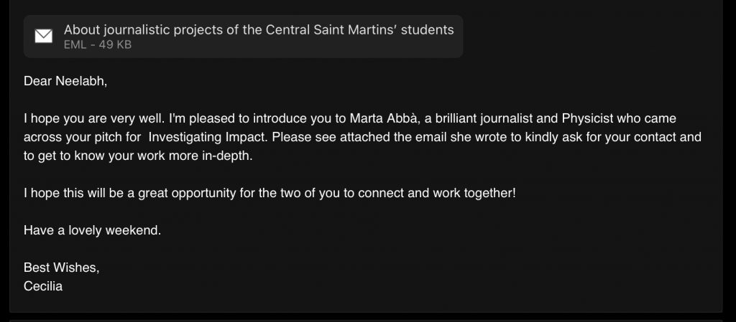Image resolution: width=736 pixels, height=322 pixels.
Task: Click the phrase 'Investigating Impact'
Action: coord(208,137)
